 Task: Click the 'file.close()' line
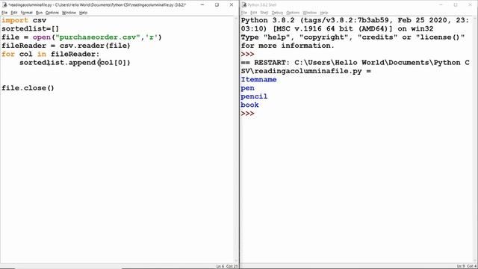pyautogui.click(x=28, y=88)
